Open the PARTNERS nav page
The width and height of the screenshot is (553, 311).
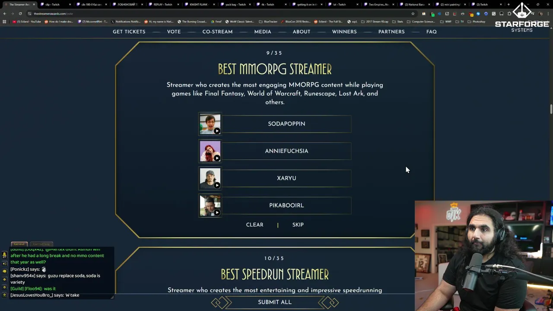point(391,32)
